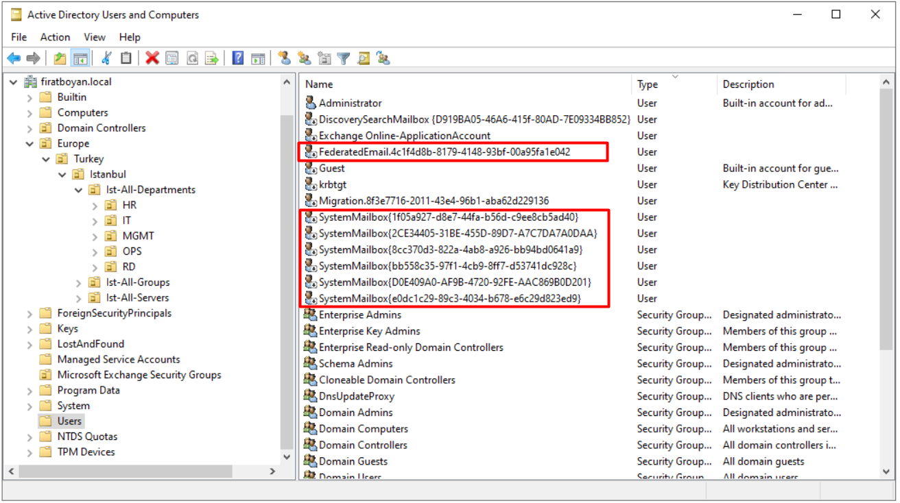Expand the Program Data node arrow
Image resolution: width=900 pixels, height=503 pixels.
[x=29, y=390]
